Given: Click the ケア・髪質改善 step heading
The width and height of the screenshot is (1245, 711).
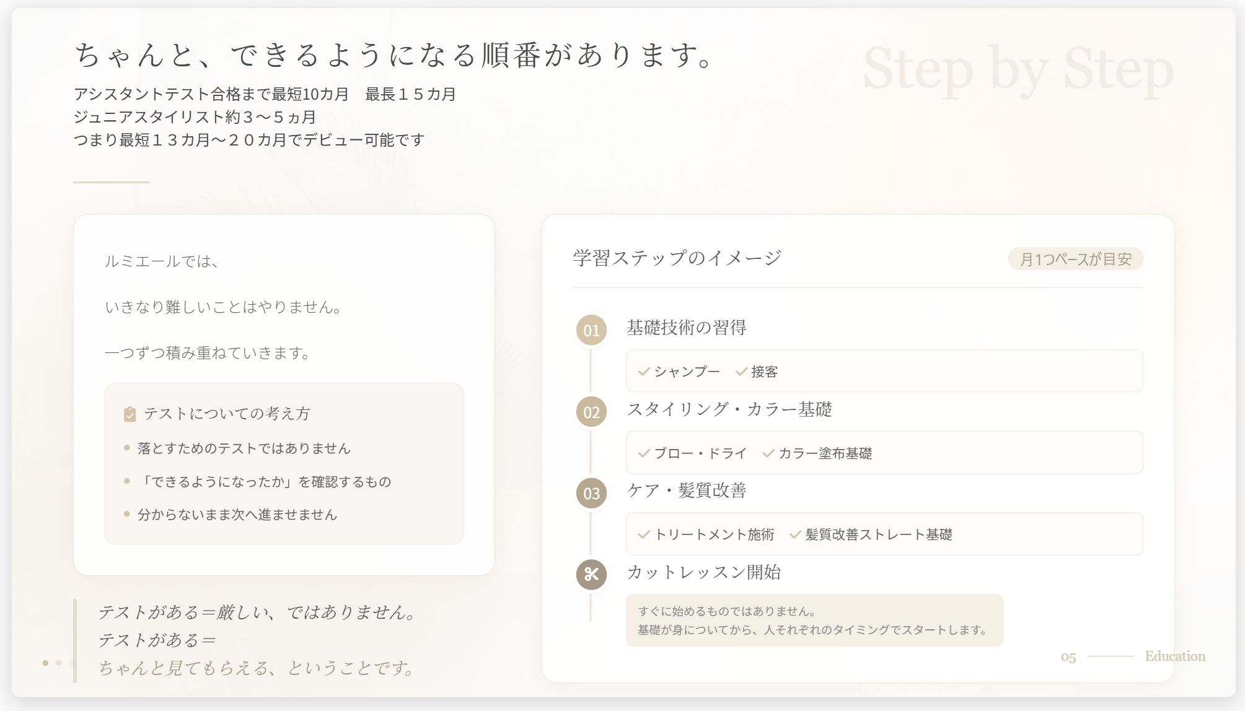Looking at the screenshot, I should click(686, 491).
